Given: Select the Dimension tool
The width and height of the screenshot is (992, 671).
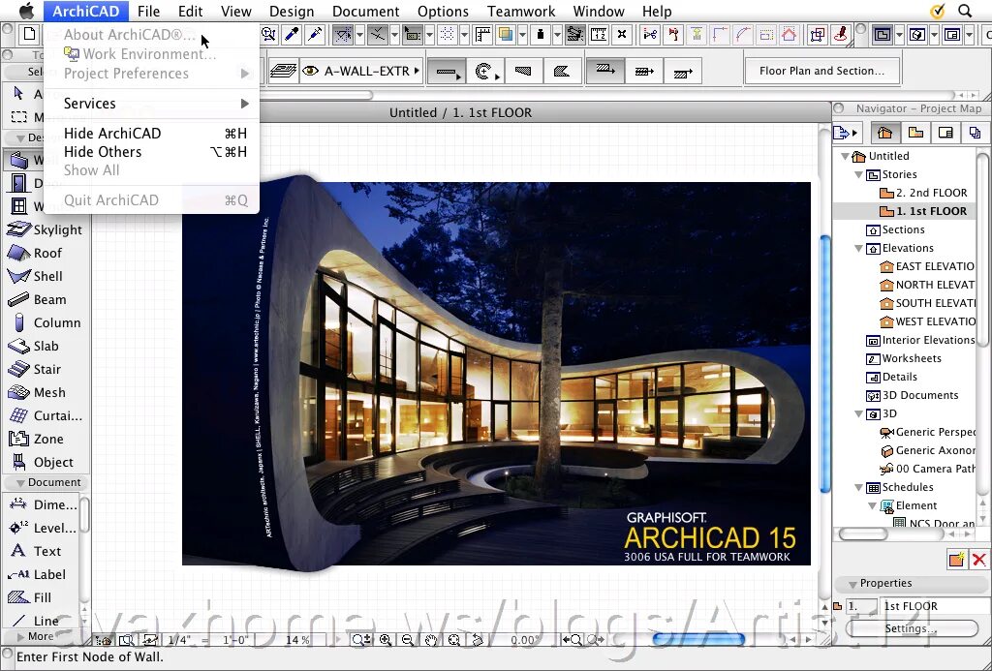Looking at the screenshot, I should pos(43,504).
